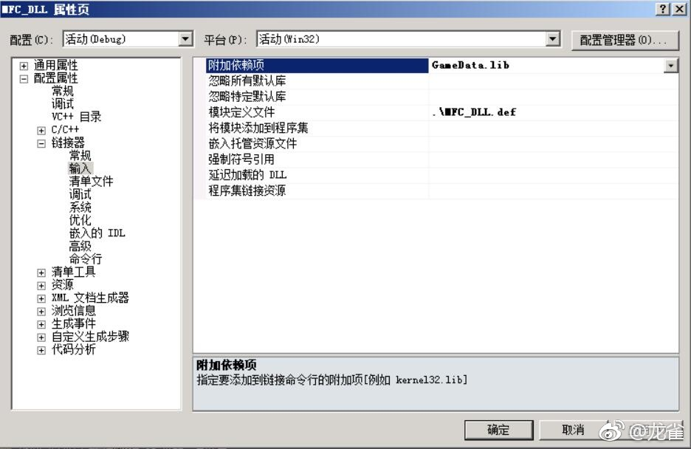Viewport: 691px width, 449px height.
Task: Collapse the 链接器 node
Action: [41, 144]
